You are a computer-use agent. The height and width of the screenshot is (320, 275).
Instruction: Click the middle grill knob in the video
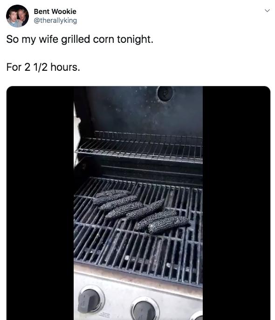[145, 310]
